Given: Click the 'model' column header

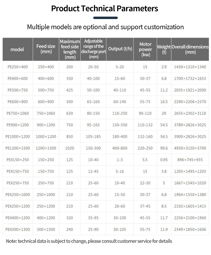Looking at the screenshot, I should click(x=17, y=49).
